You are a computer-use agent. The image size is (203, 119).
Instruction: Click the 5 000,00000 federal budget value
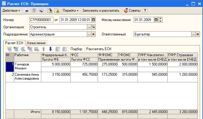pos(56,64)
